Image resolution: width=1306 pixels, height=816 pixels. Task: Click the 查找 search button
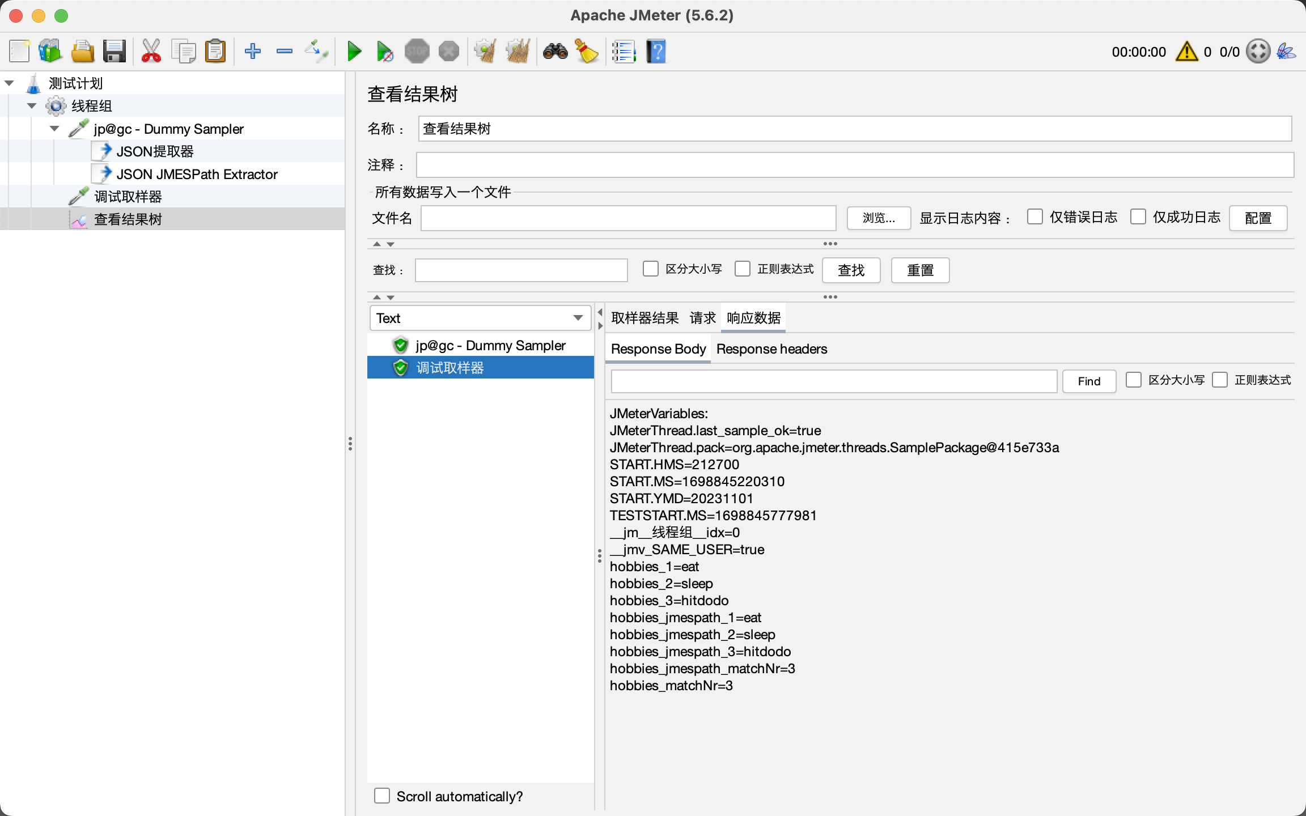click(x=851, y=270)
